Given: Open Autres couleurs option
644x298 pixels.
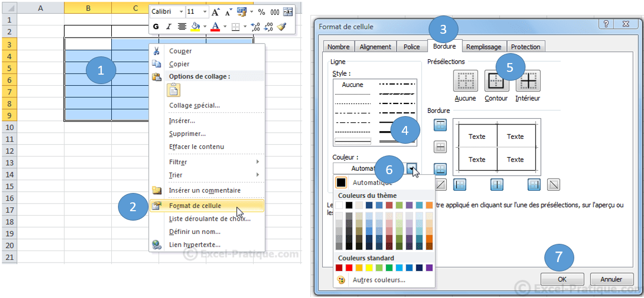Looking at the screenshot, I should click(378, 280).
